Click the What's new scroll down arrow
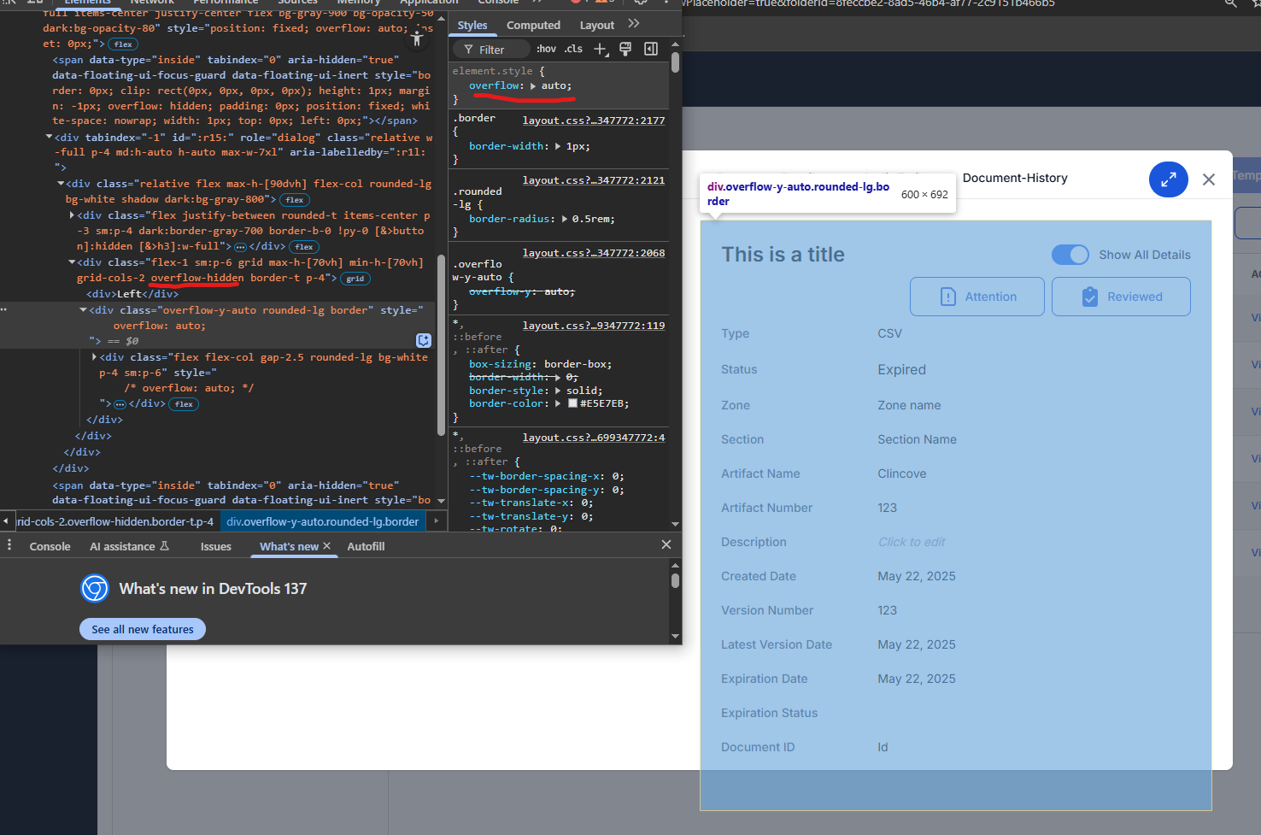 coord(675,636)
